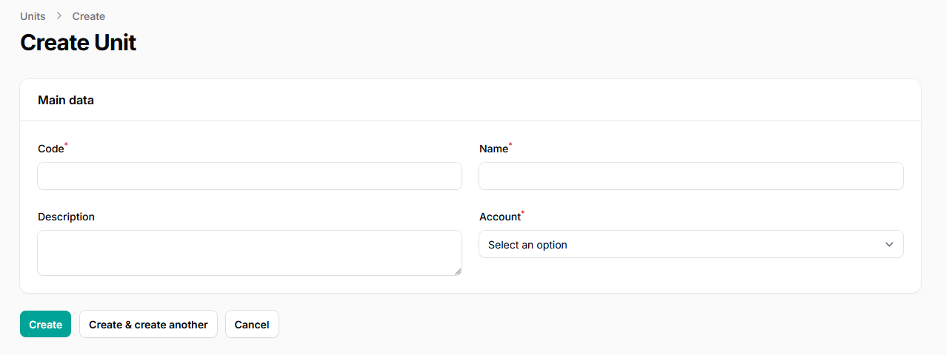This screenshot has width=946, height=355.
Task: Click the Code field label
Action: tap(50, 149)
